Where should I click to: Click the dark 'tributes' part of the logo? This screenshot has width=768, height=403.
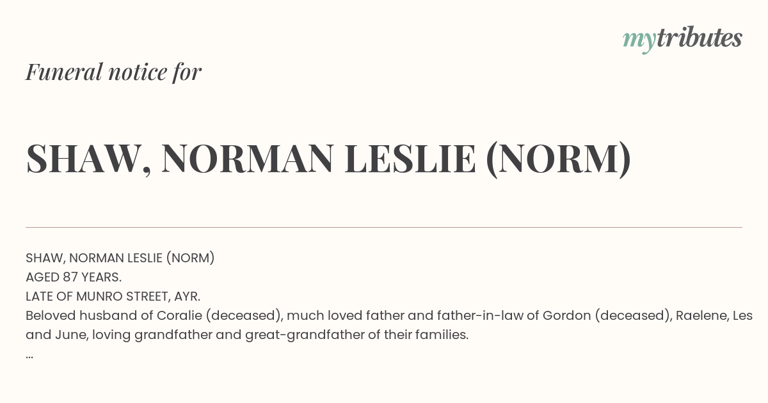click(x=699, y=38)
